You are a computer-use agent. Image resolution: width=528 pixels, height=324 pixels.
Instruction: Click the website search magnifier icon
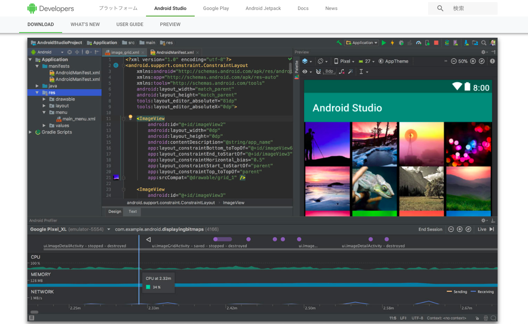tap(440, 8)
